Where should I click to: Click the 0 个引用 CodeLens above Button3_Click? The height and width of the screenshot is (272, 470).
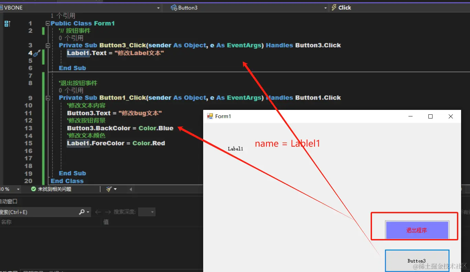click(71, 38)
